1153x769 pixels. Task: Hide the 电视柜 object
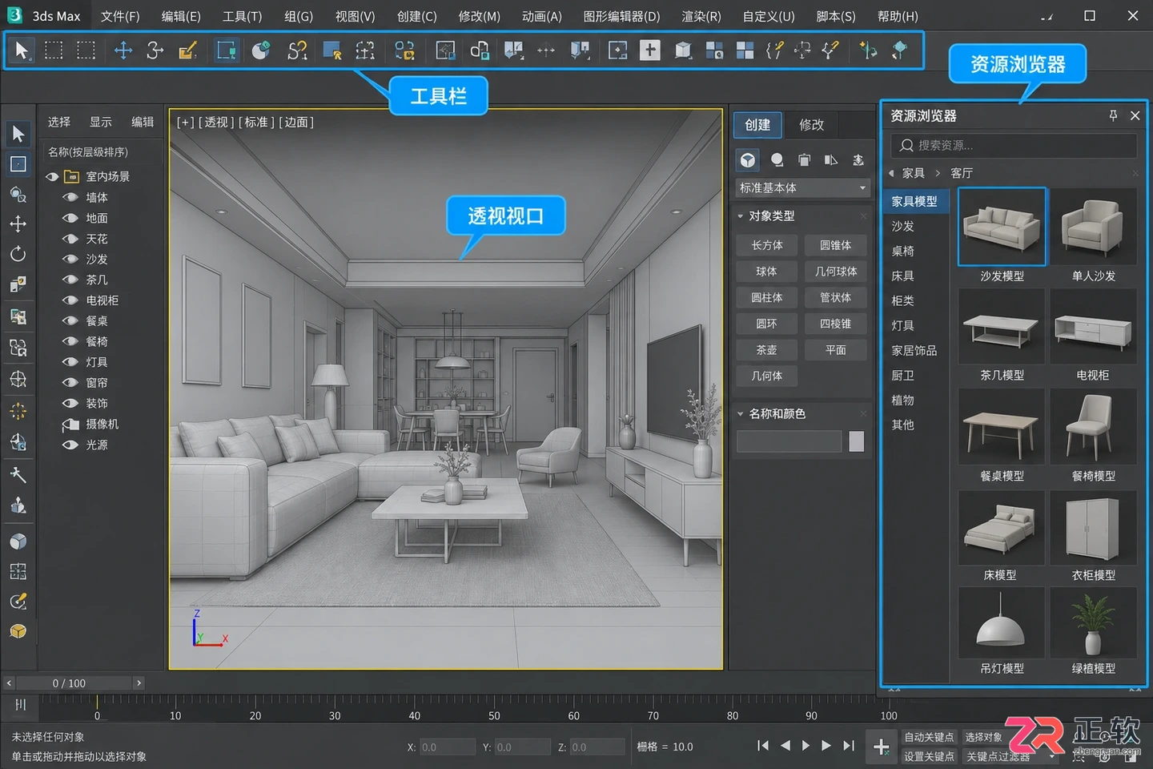70,300
